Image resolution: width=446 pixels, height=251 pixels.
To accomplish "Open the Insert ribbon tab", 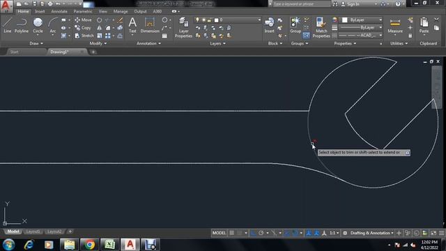I will coord(40,11).
